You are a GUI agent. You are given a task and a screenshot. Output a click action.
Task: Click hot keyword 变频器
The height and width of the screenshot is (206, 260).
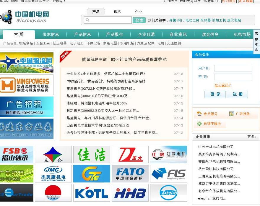click(x=206, y=20)
